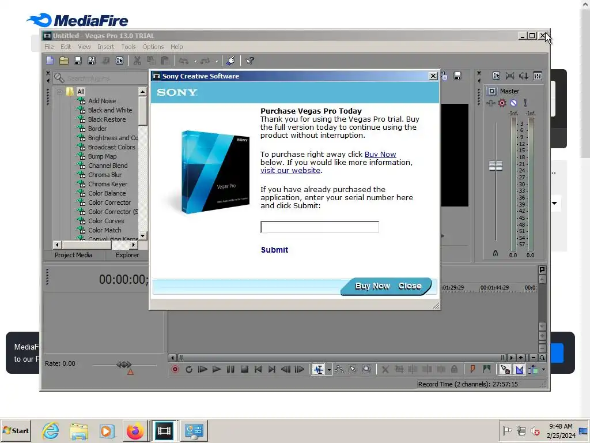Click the Previous Frame transport button
This screenshot has width=590, height=443.
(x=286, y=370)
